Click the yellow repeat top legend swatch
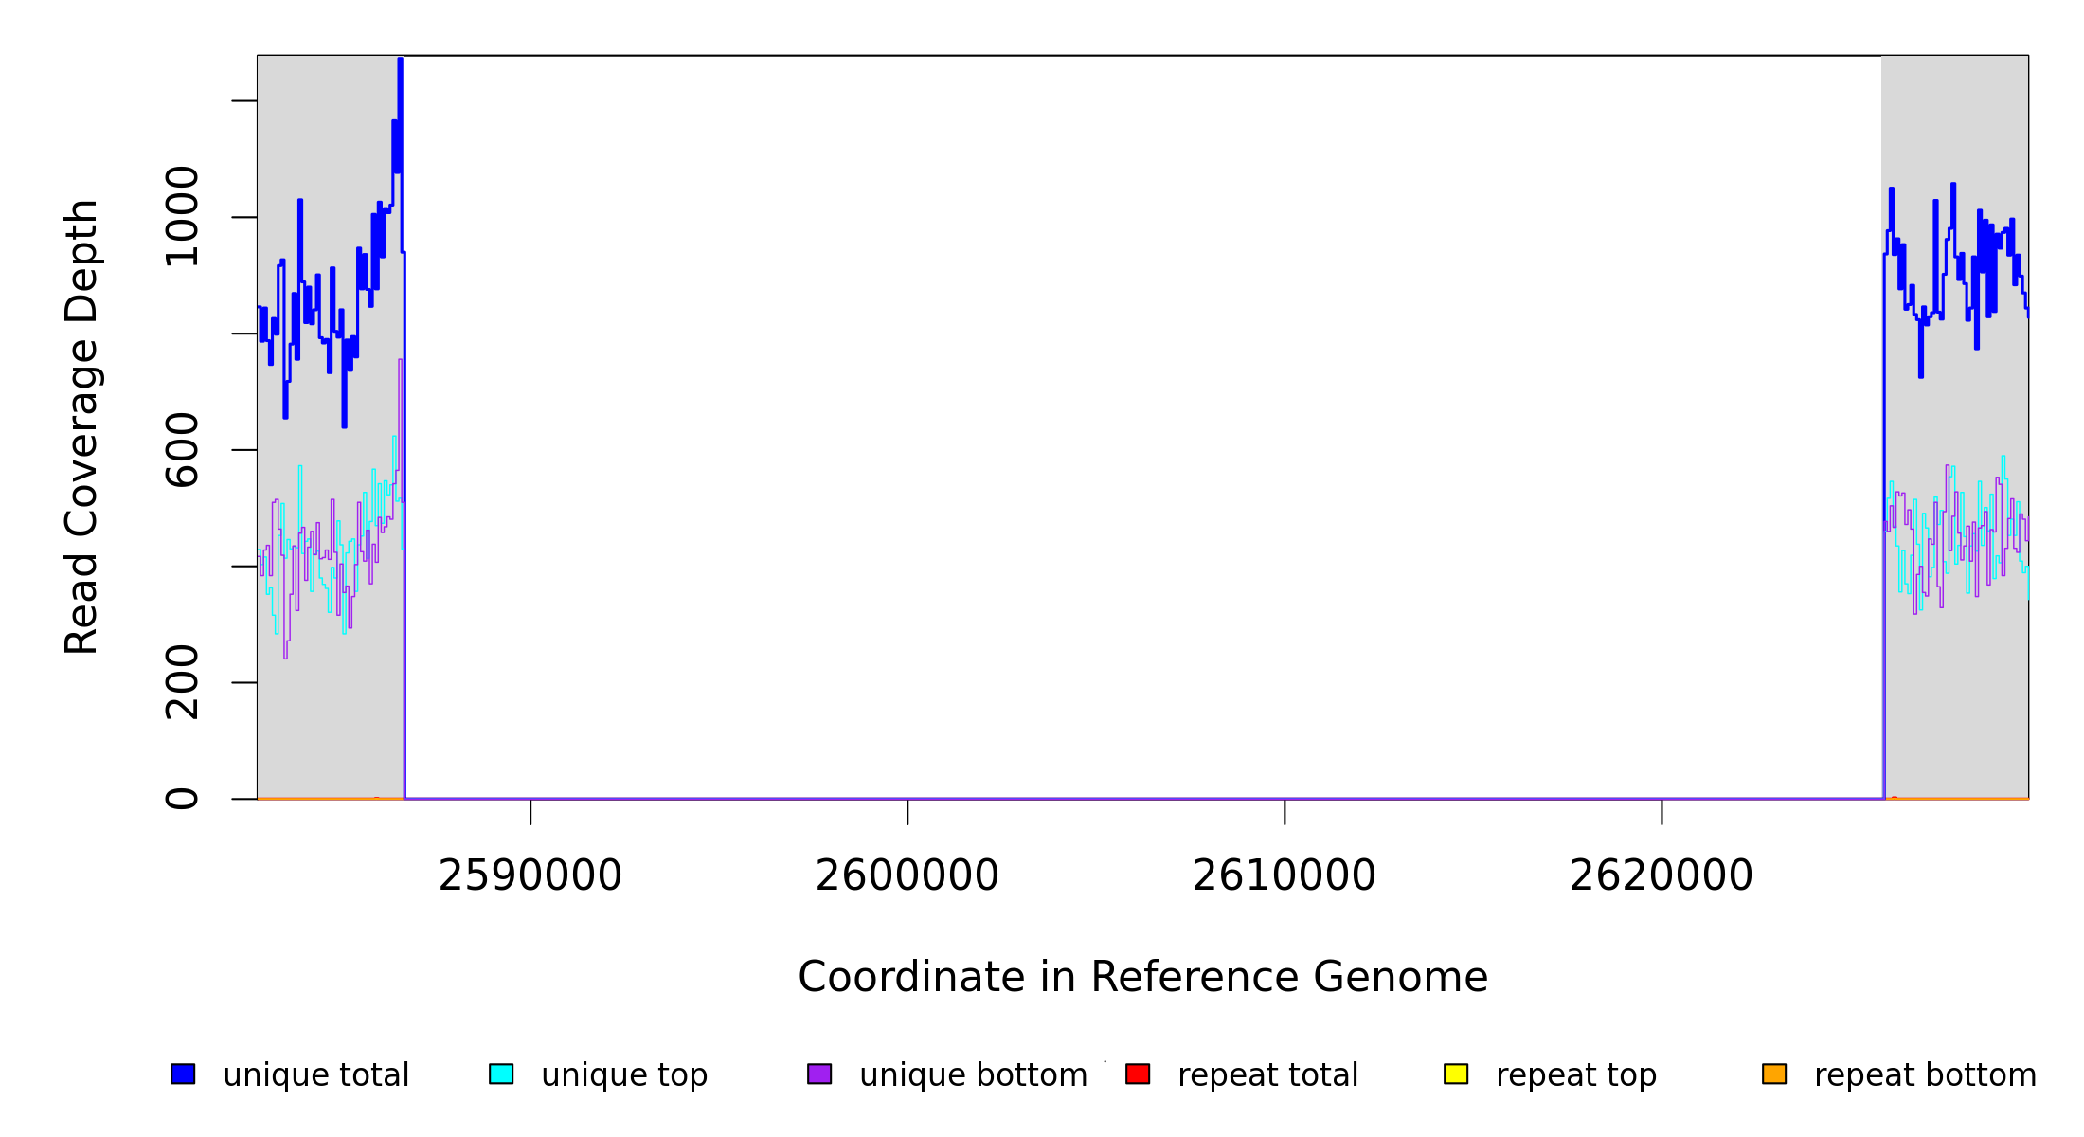2084x1137 pixels. 1456,1074
